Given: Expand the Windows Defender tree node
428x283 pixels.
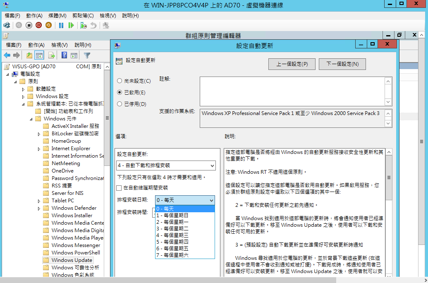Looking at the screenshot, I should 39,209.
